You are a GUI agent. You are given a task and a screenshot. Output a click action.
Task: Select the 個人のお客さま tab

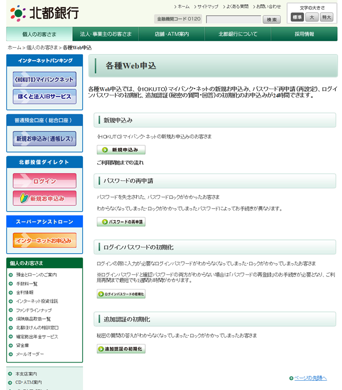[40, 34]
